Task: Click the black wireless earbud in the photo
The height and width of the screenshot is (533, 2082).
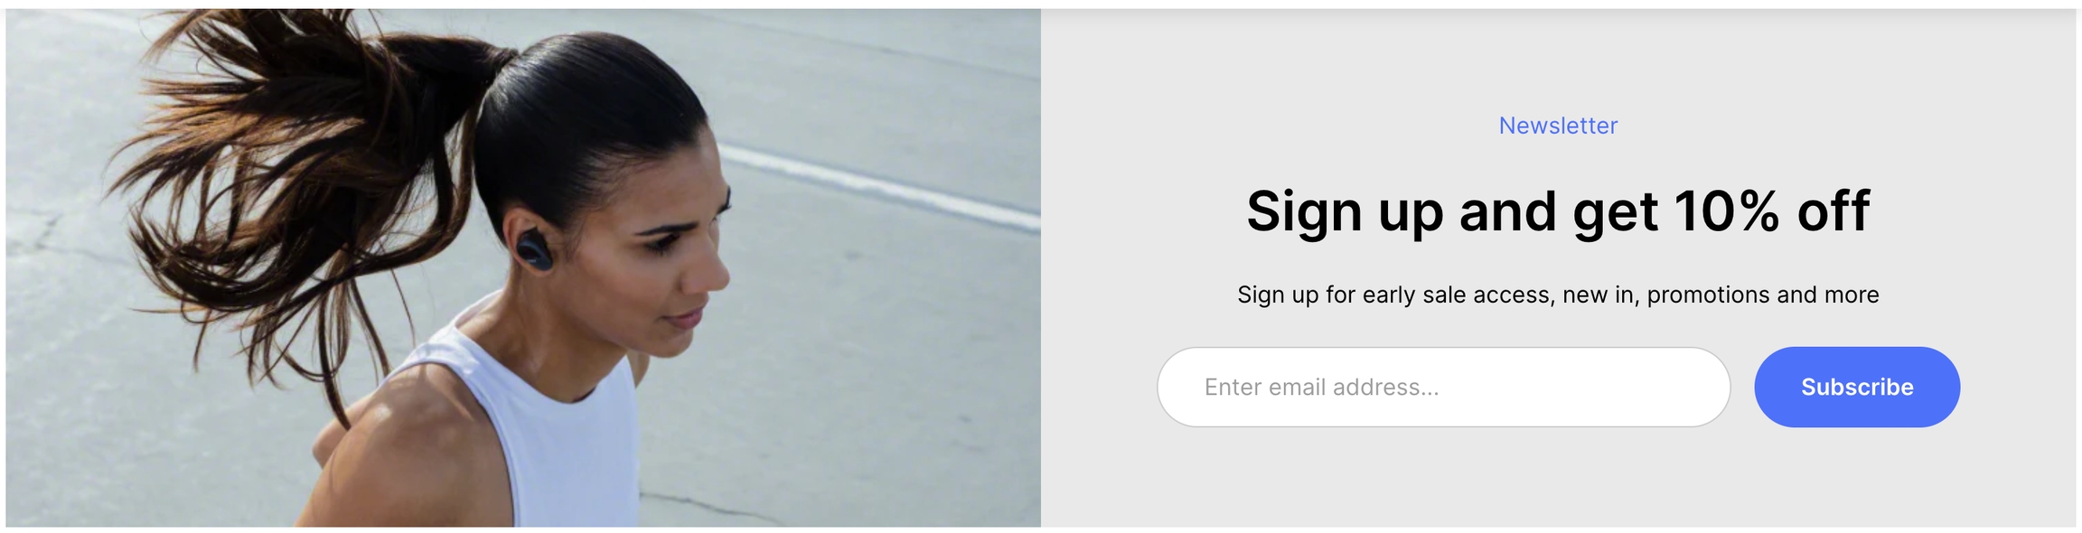Action: tap(534, 249)
